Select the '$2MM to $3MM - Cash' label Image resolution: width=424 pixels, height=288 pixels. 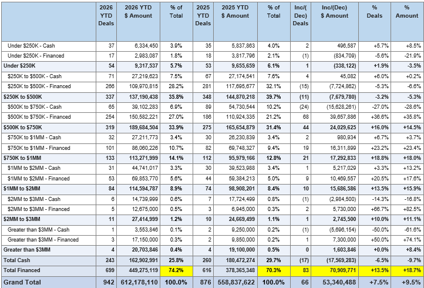click(34, 199)
